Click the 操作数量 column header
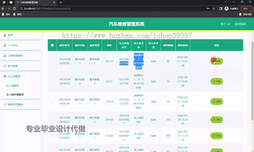Image resolution: width=254 pixels, height=152 pixels. pos(168,45)
